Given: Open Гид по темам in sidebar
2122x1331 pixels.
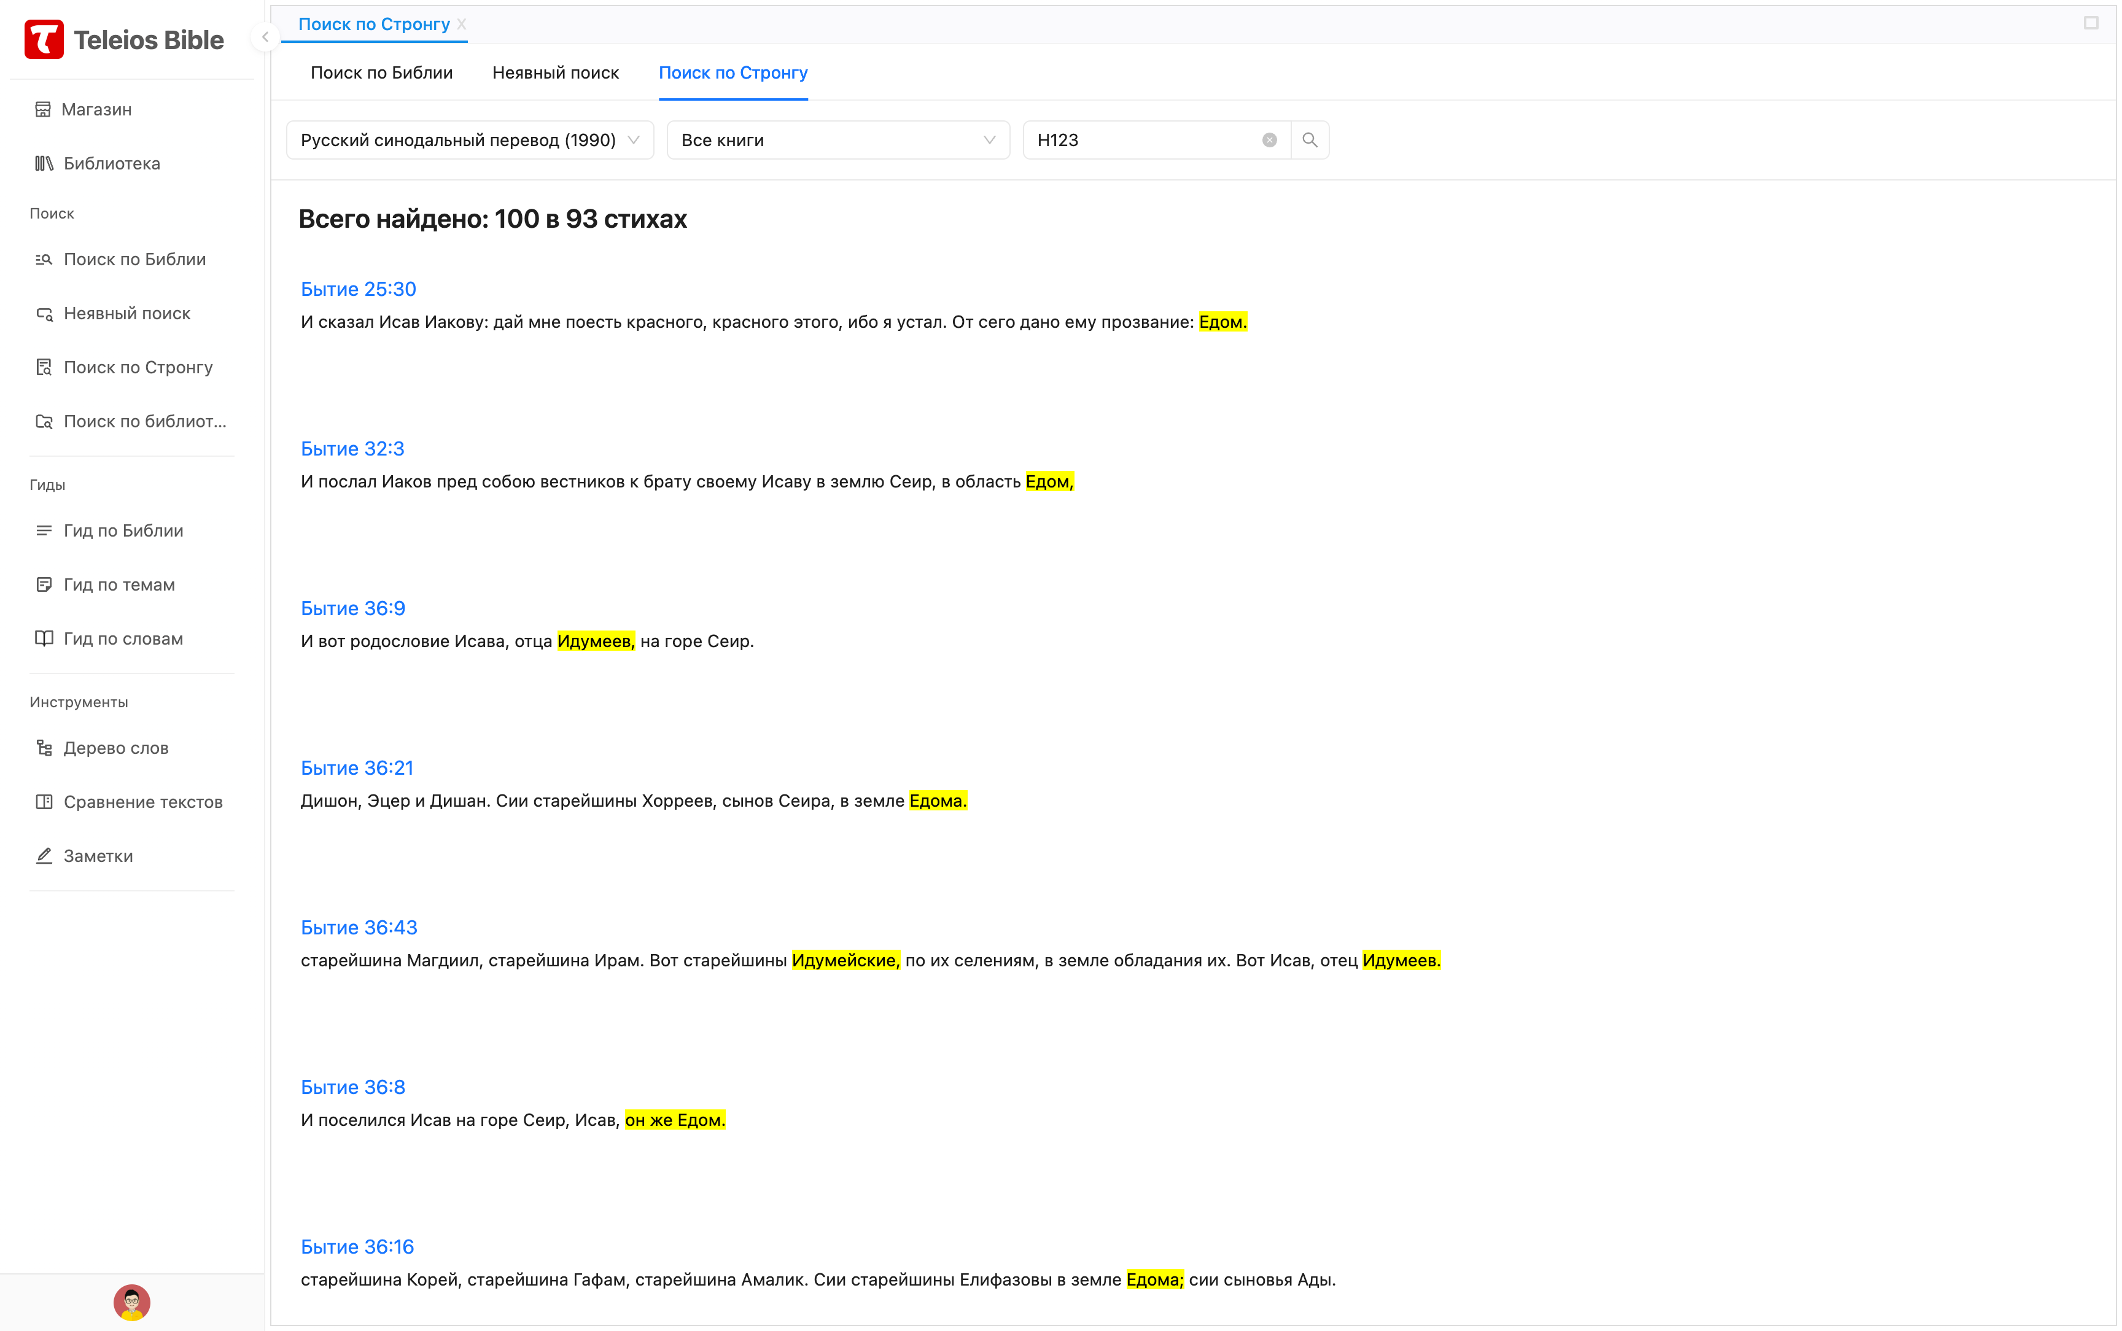Looking at the screenshot, I should [119, 584].
